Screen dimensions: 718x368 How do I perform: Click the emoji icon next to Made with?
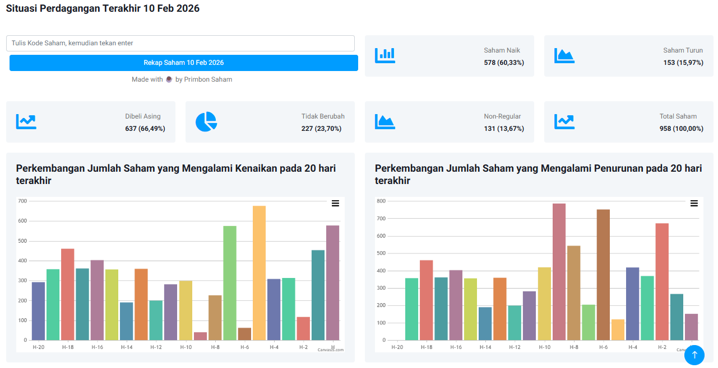[169, 79]
